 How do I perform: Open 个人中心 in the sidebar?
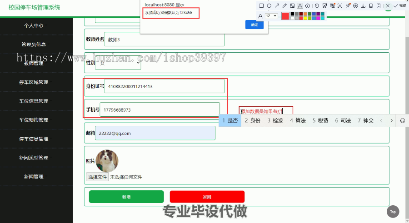pyautogui.click(x=34, y=25)
